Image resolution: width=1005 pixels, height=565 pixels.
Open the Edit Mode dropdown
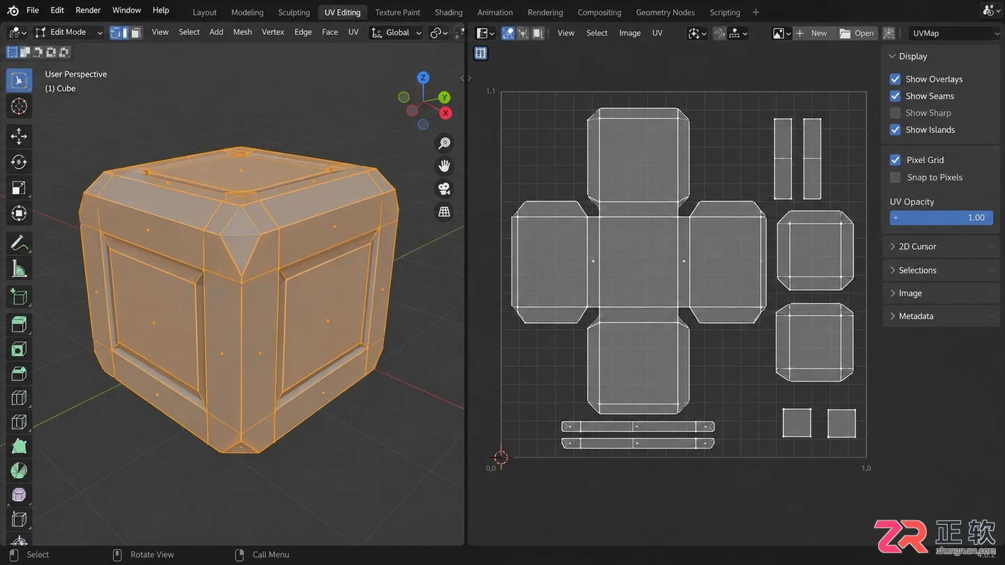69,32
